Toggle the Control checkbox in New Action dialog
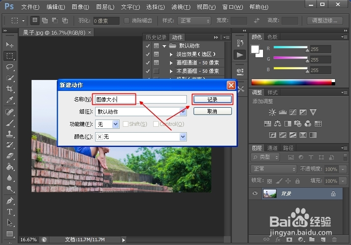351x245 pixels. coord(156,124)
